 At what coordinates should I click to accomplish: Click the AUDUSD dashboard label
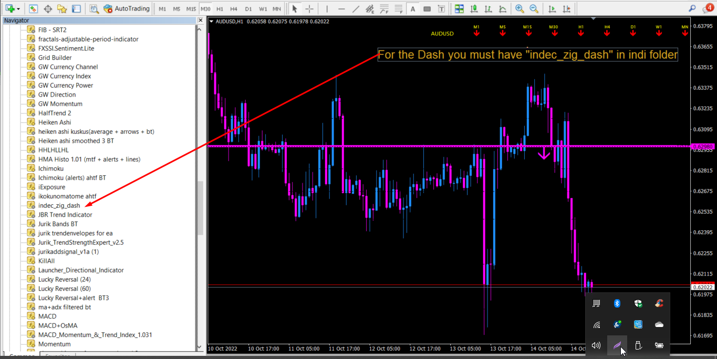pos(442,34)
